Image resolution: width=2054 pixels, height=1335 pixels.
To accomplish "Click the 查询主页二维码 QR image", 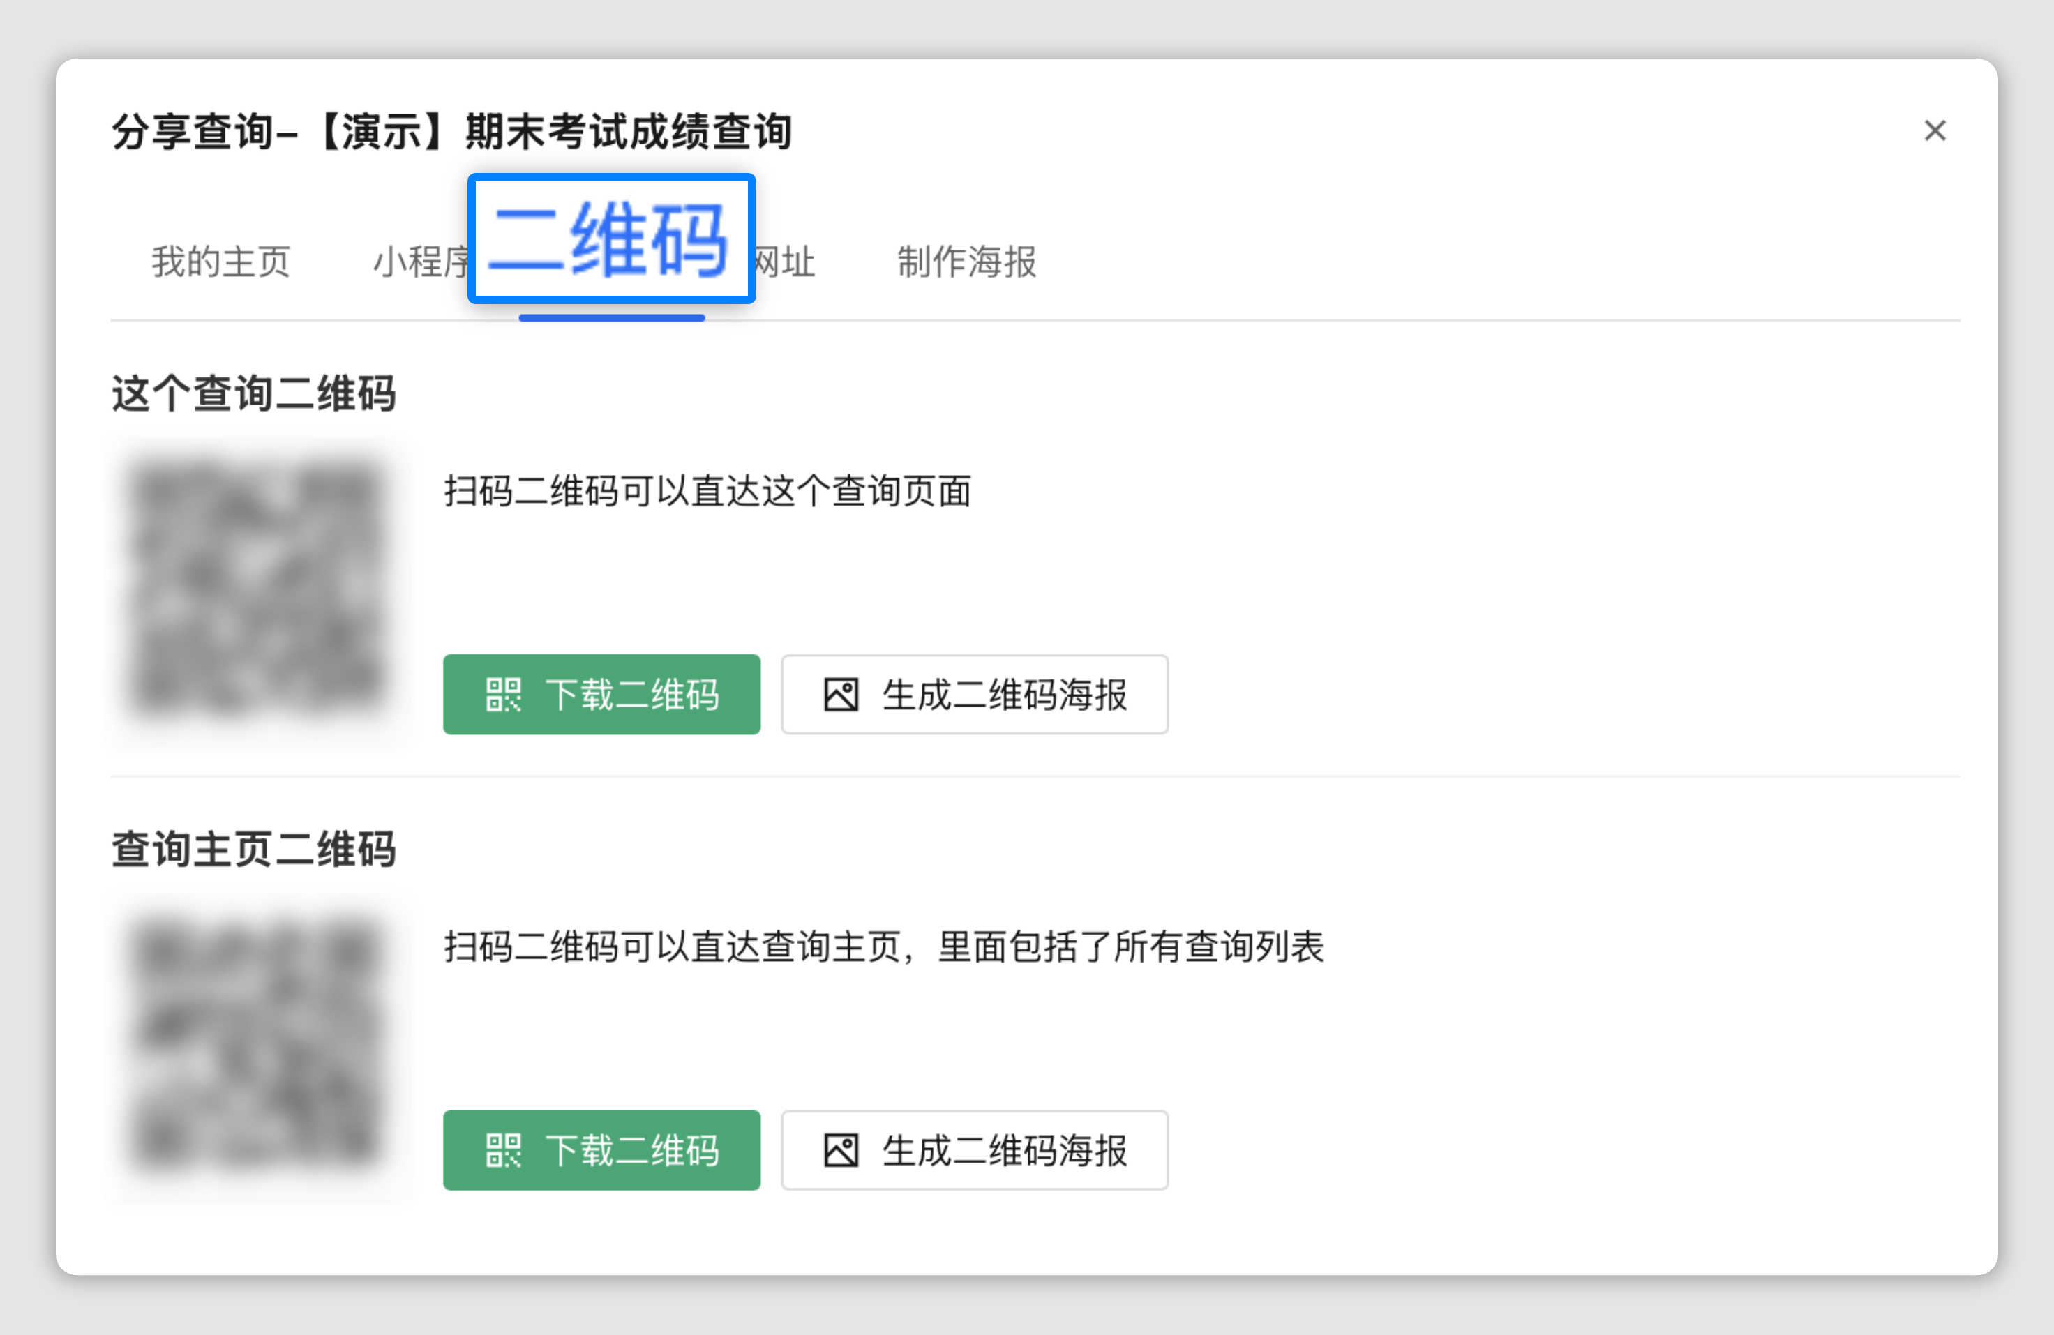I will pos(258,1045).
